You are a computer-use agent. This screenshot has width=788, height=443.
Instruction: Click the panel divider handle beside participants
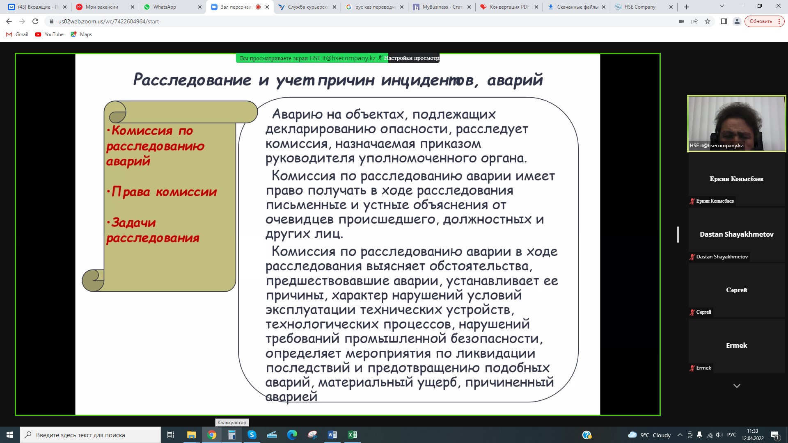coord(678,235)
